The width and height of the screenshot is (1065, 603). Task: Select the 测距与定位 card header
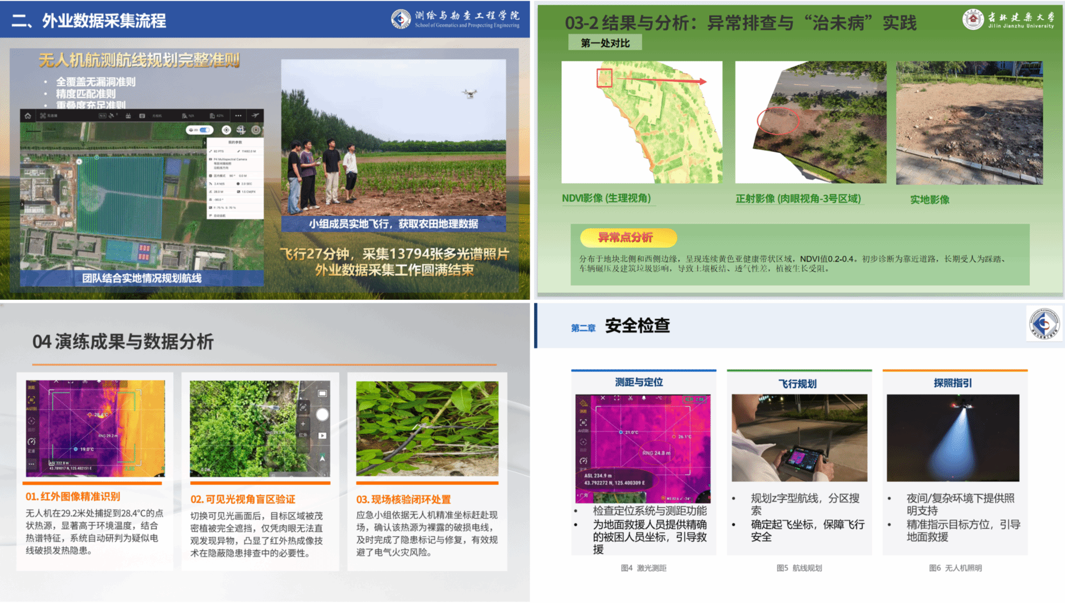[x=639, y=382]
